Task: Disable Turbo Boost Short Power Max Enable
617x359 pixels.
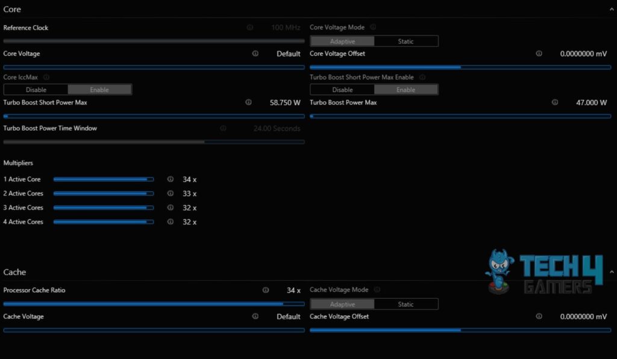Action: coord(342,90)
